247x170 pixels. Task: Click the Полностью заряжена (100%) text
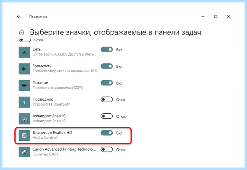(x=58, y=88)
